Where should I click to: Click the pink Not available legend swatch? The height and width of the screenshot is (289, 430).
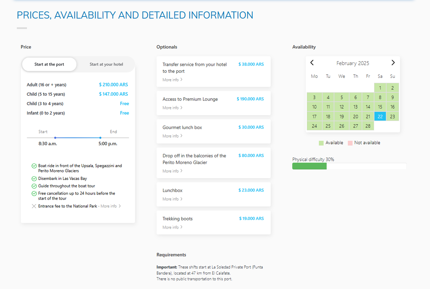coord(350,143)
